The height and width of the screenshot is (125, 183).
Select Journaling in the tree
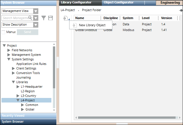pyautogui.click(x=23, y=77)
